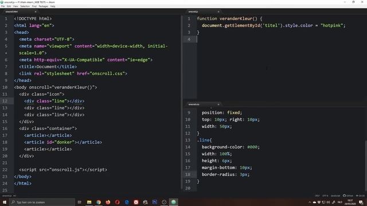Click the closing '</html>' tag
Image resolution: width=367 pixels, height=206 pixels.
pos(23,184)
